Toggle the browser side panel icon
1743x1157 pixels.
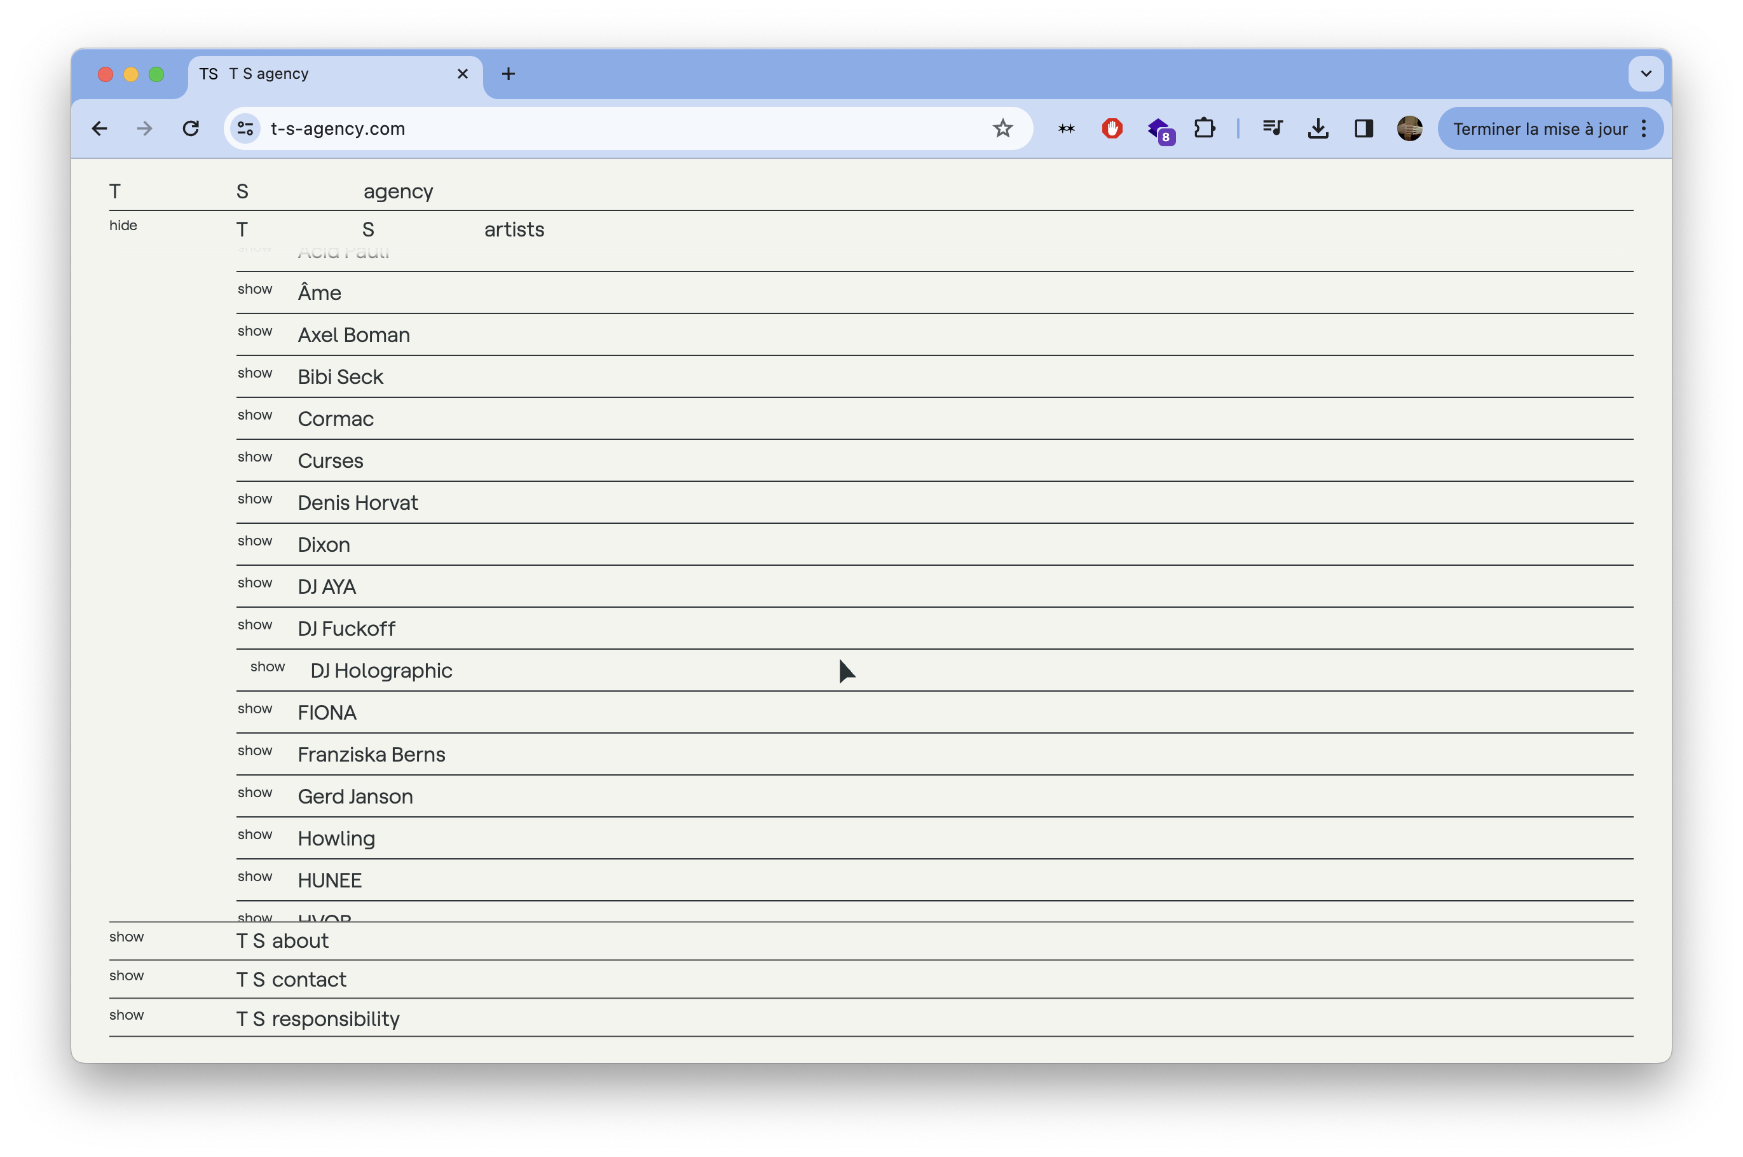click(1363, 128)
